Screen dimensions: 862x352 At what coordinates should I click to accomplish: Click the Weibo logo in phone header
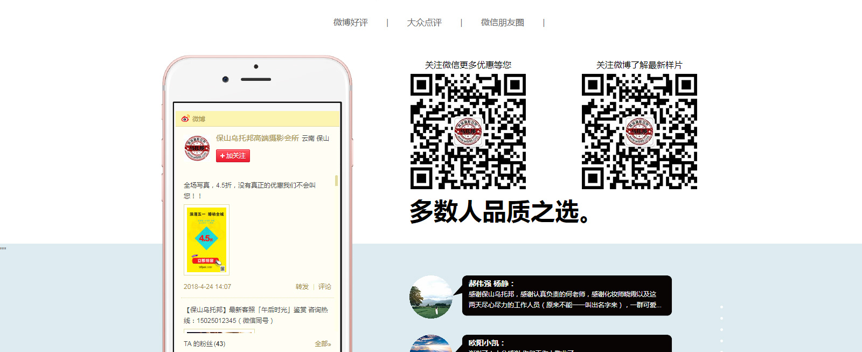tap(185, 119)
